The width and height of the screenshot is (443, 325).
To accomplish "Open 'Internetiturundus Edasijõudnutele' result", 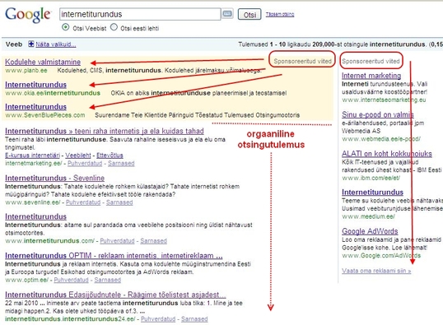I will click(x=115, y=295).
